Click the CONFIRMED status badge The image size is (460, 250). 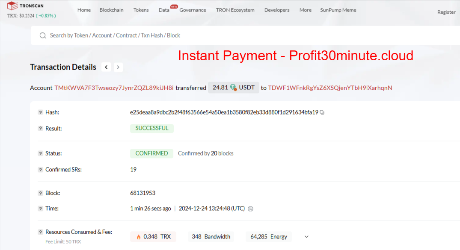coord(151,153)
